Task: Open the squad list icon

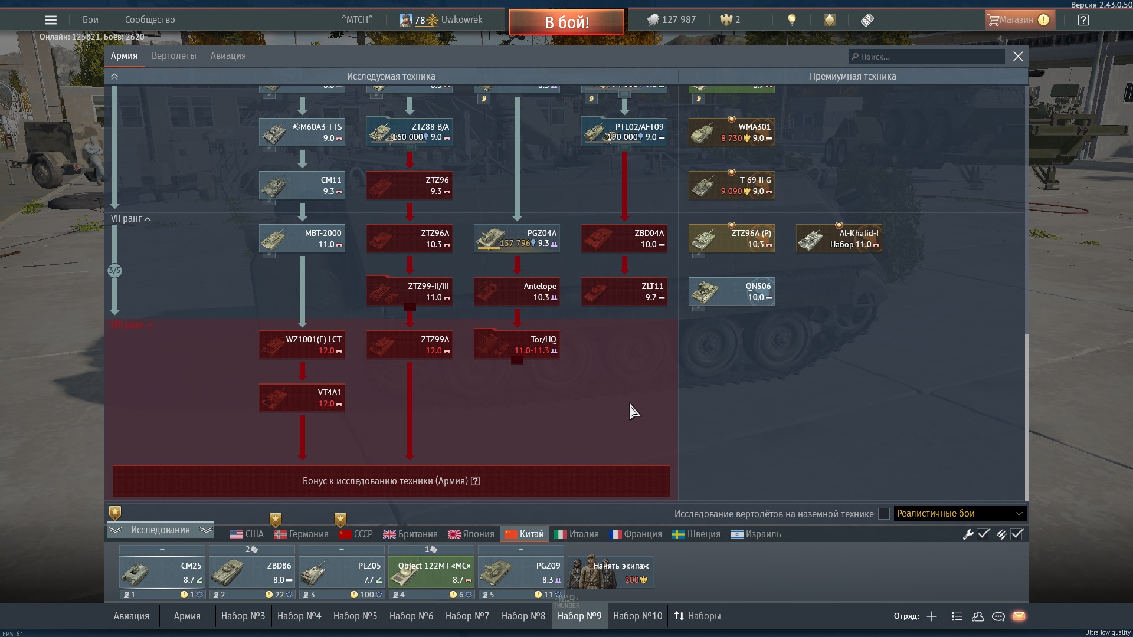Action: point(957,616)
